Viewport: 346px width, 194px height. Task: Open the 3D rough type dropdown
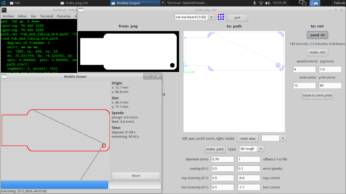[x=252, y=149]
